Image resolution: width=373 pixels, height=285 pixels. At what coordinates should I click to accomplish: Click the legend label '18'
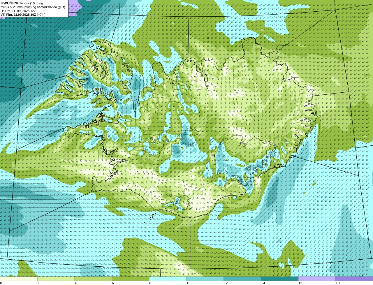point(337,283)
